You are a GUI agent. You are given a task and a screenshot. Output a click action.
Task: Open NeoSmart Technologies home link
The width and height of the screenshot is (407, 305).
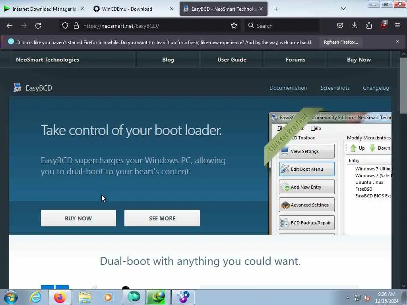pos(48,60)
